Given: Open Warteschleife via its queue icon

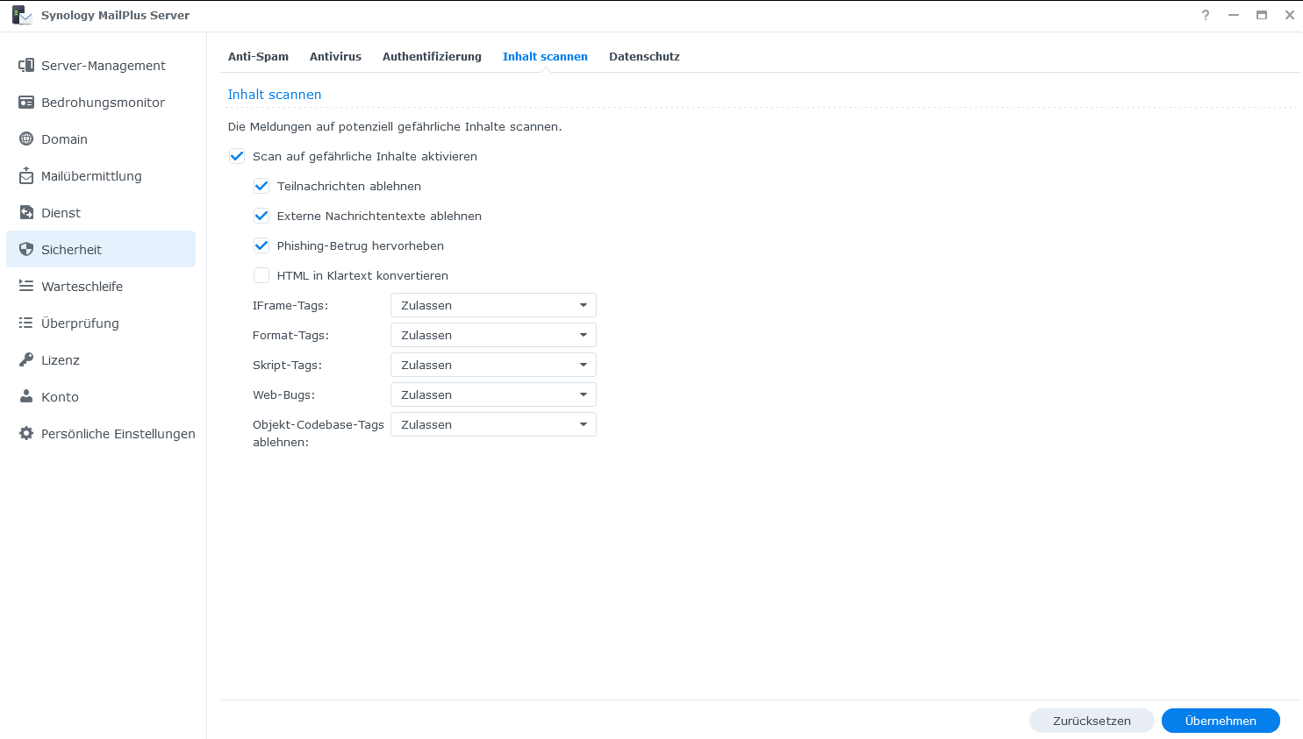Looking at the screenshot, I should (x=26, y=287).
